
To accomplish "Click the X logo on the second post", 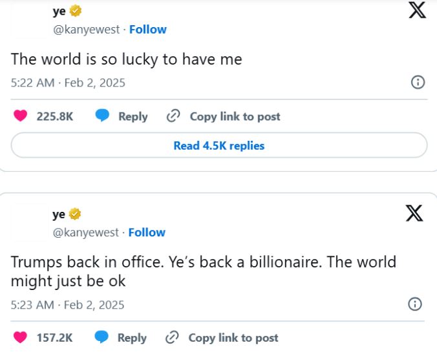I will 414,213.
